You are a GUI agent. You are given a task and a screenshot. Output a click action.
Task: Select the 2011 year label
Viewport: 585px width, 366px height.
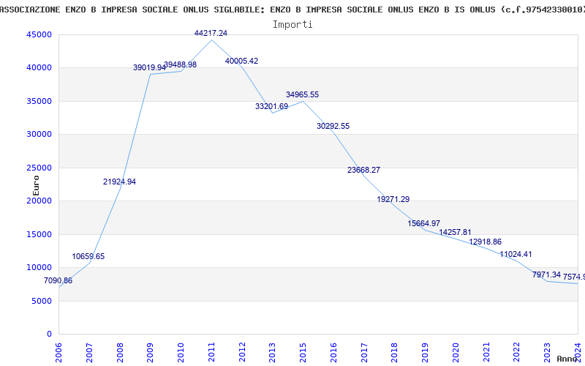(211, 353)
